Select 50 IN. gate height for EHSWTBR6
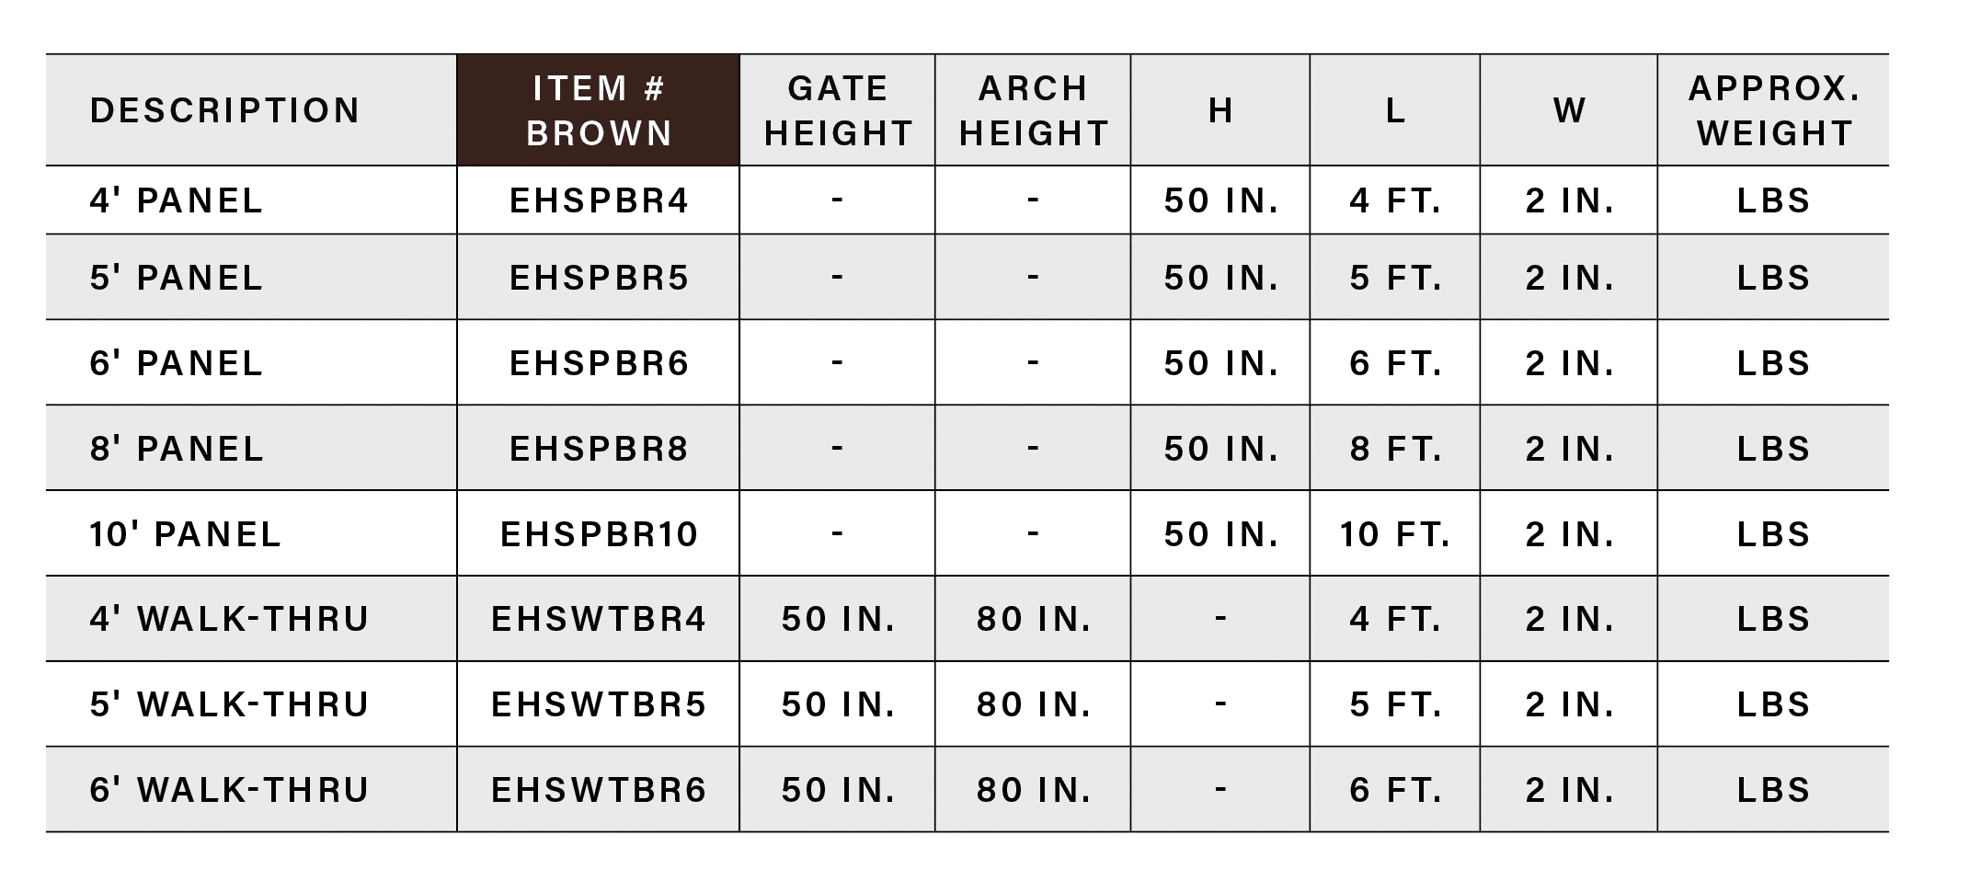The height and width of the screenshot is (892, 1981). coord(838,790)
